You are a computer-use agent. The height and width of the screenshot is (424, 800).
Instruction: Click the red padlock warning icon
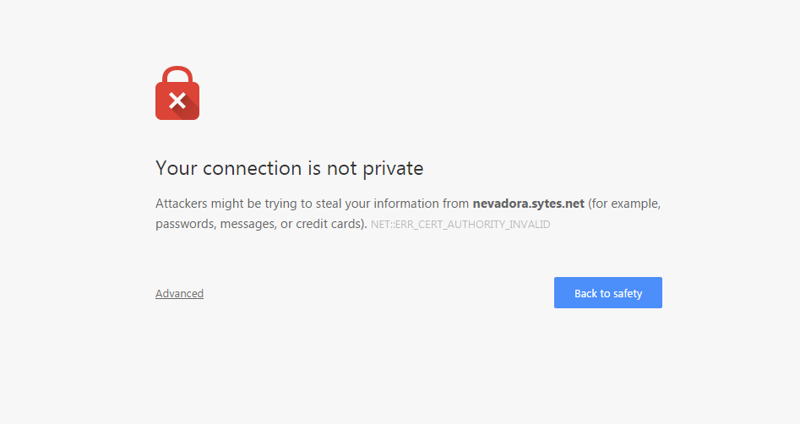[x=177, y=93]
